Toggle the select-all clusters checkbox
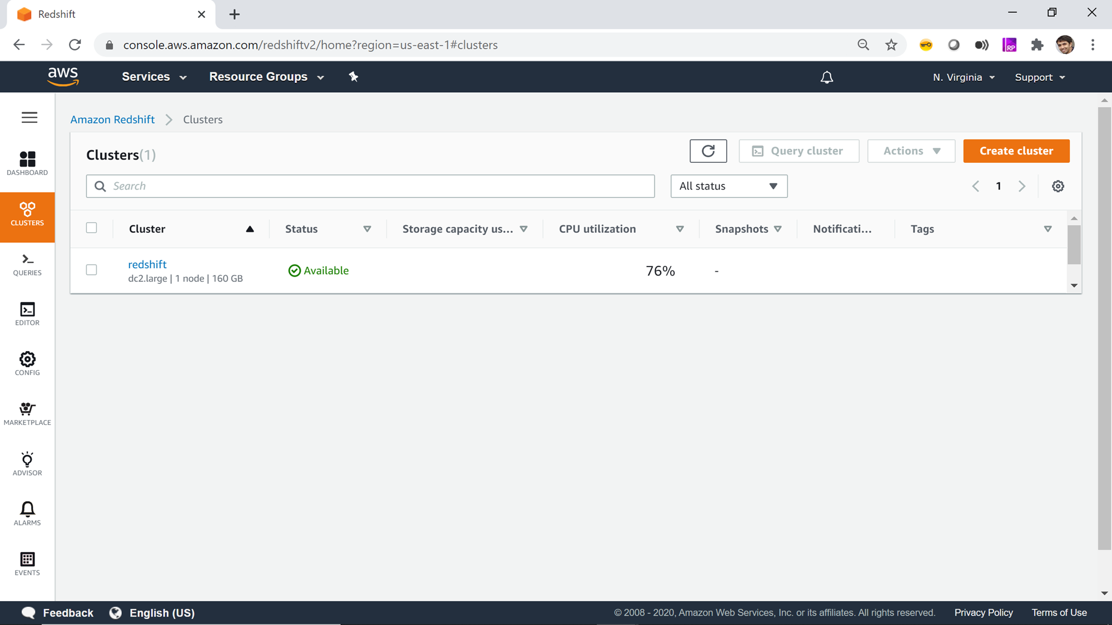 (92, 228)
